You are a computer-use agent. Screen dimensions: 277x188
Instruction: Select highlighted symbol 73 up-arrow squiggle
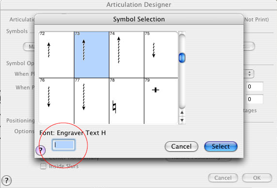click(x=91, y=54)
